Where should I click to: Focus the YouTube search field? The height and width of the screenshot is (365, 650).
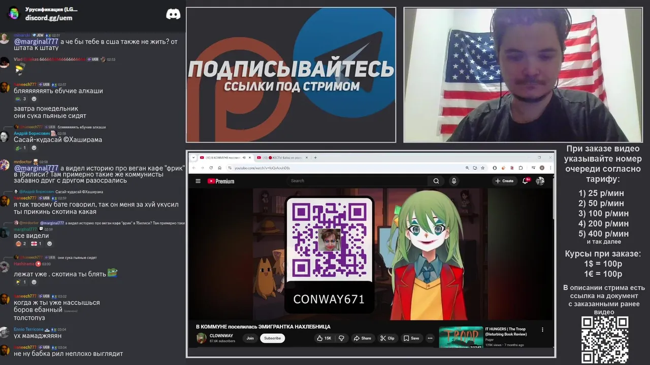click(x=357, y=180)
